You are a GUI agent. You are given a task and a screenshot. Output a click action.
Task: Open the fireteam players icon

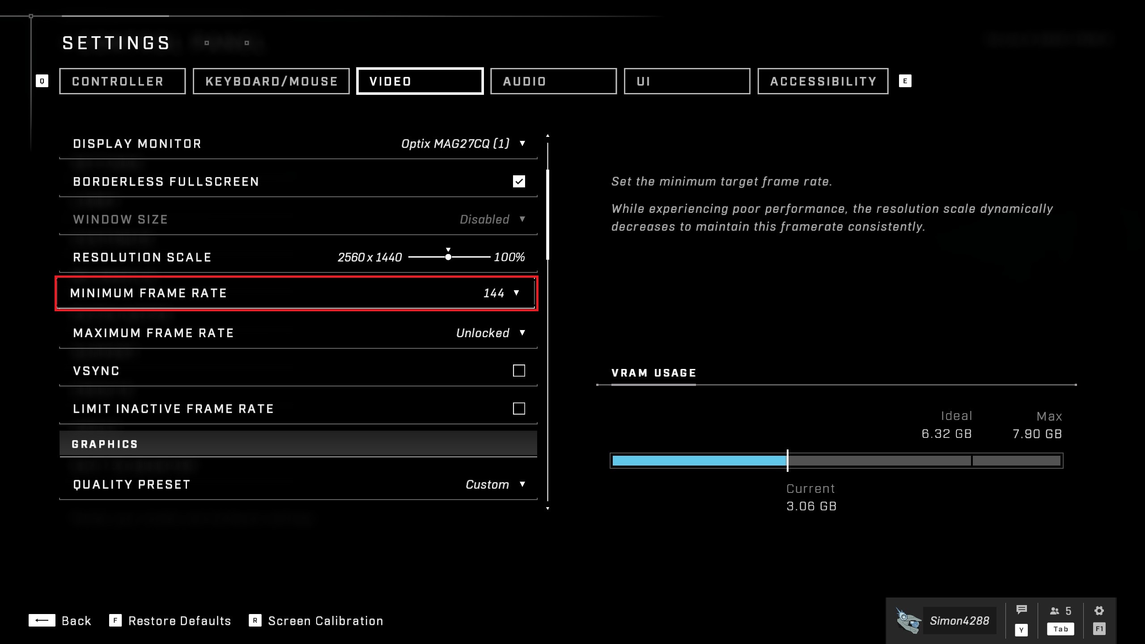pyautogui.click(x=1055, y=611)
